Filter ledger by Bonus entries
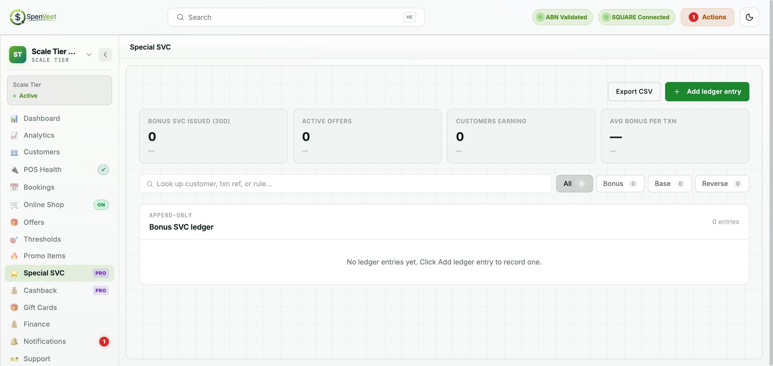Image resolution: width=773 pixels, height=366 pixels. point(620,184)
